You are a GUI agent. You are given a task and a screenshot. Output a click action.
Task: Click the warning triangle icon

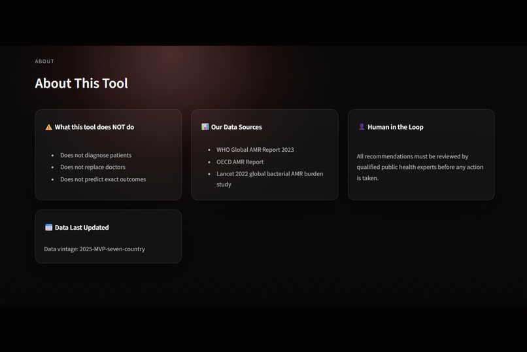(x=49, y=127)
